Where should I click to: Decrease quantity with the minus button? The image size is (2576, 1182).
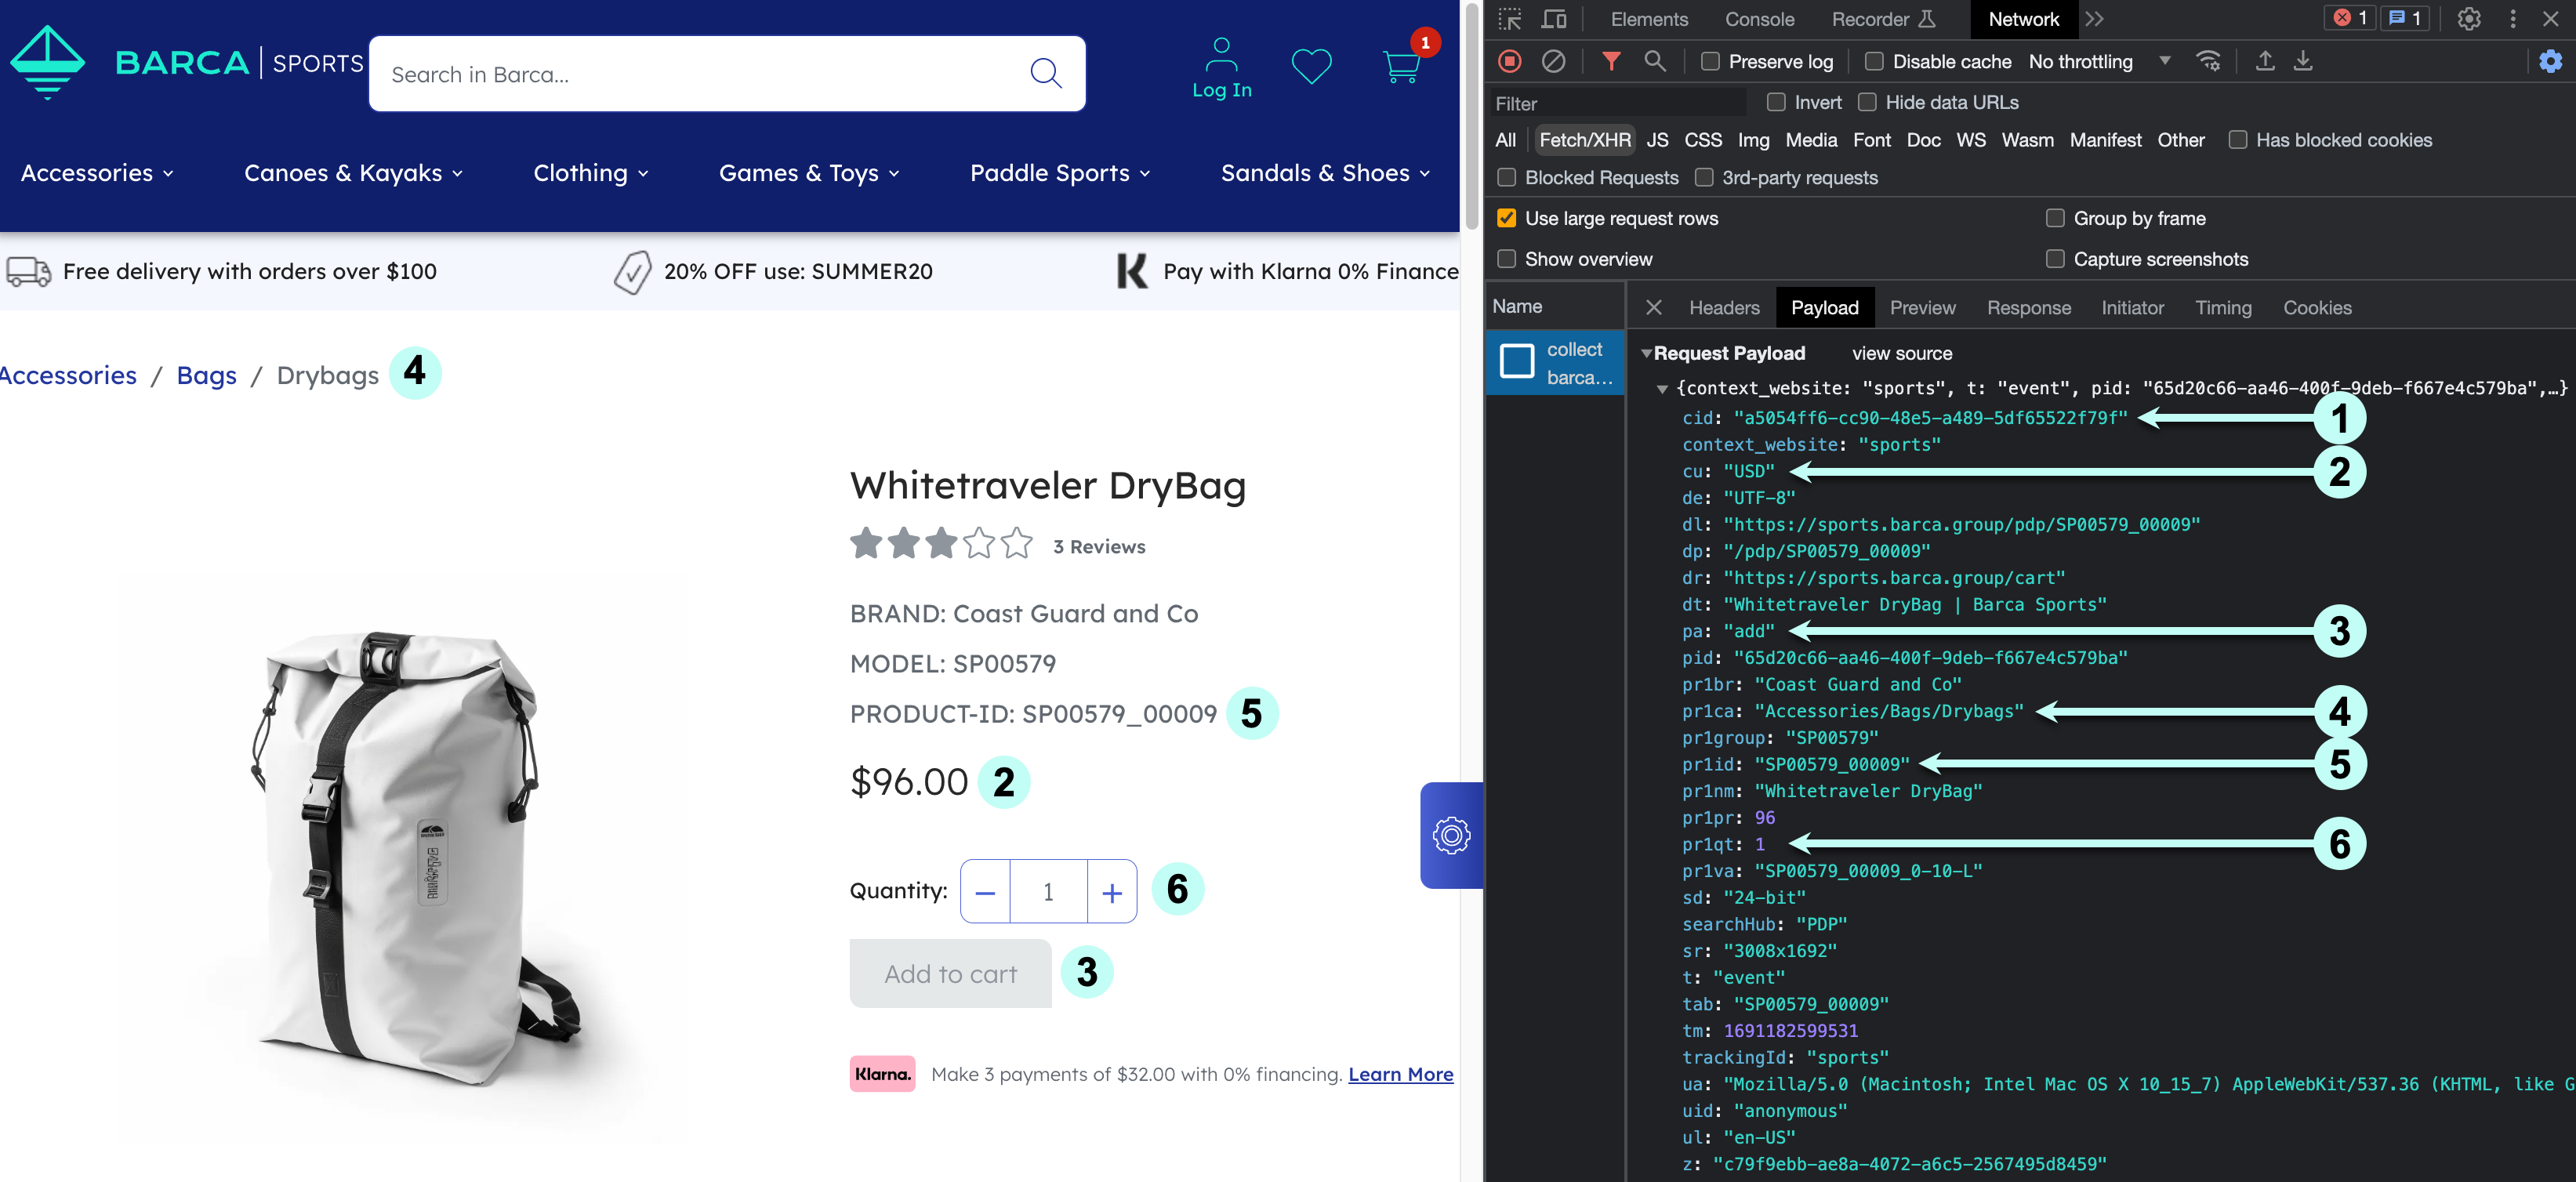(x=985, y=892)
